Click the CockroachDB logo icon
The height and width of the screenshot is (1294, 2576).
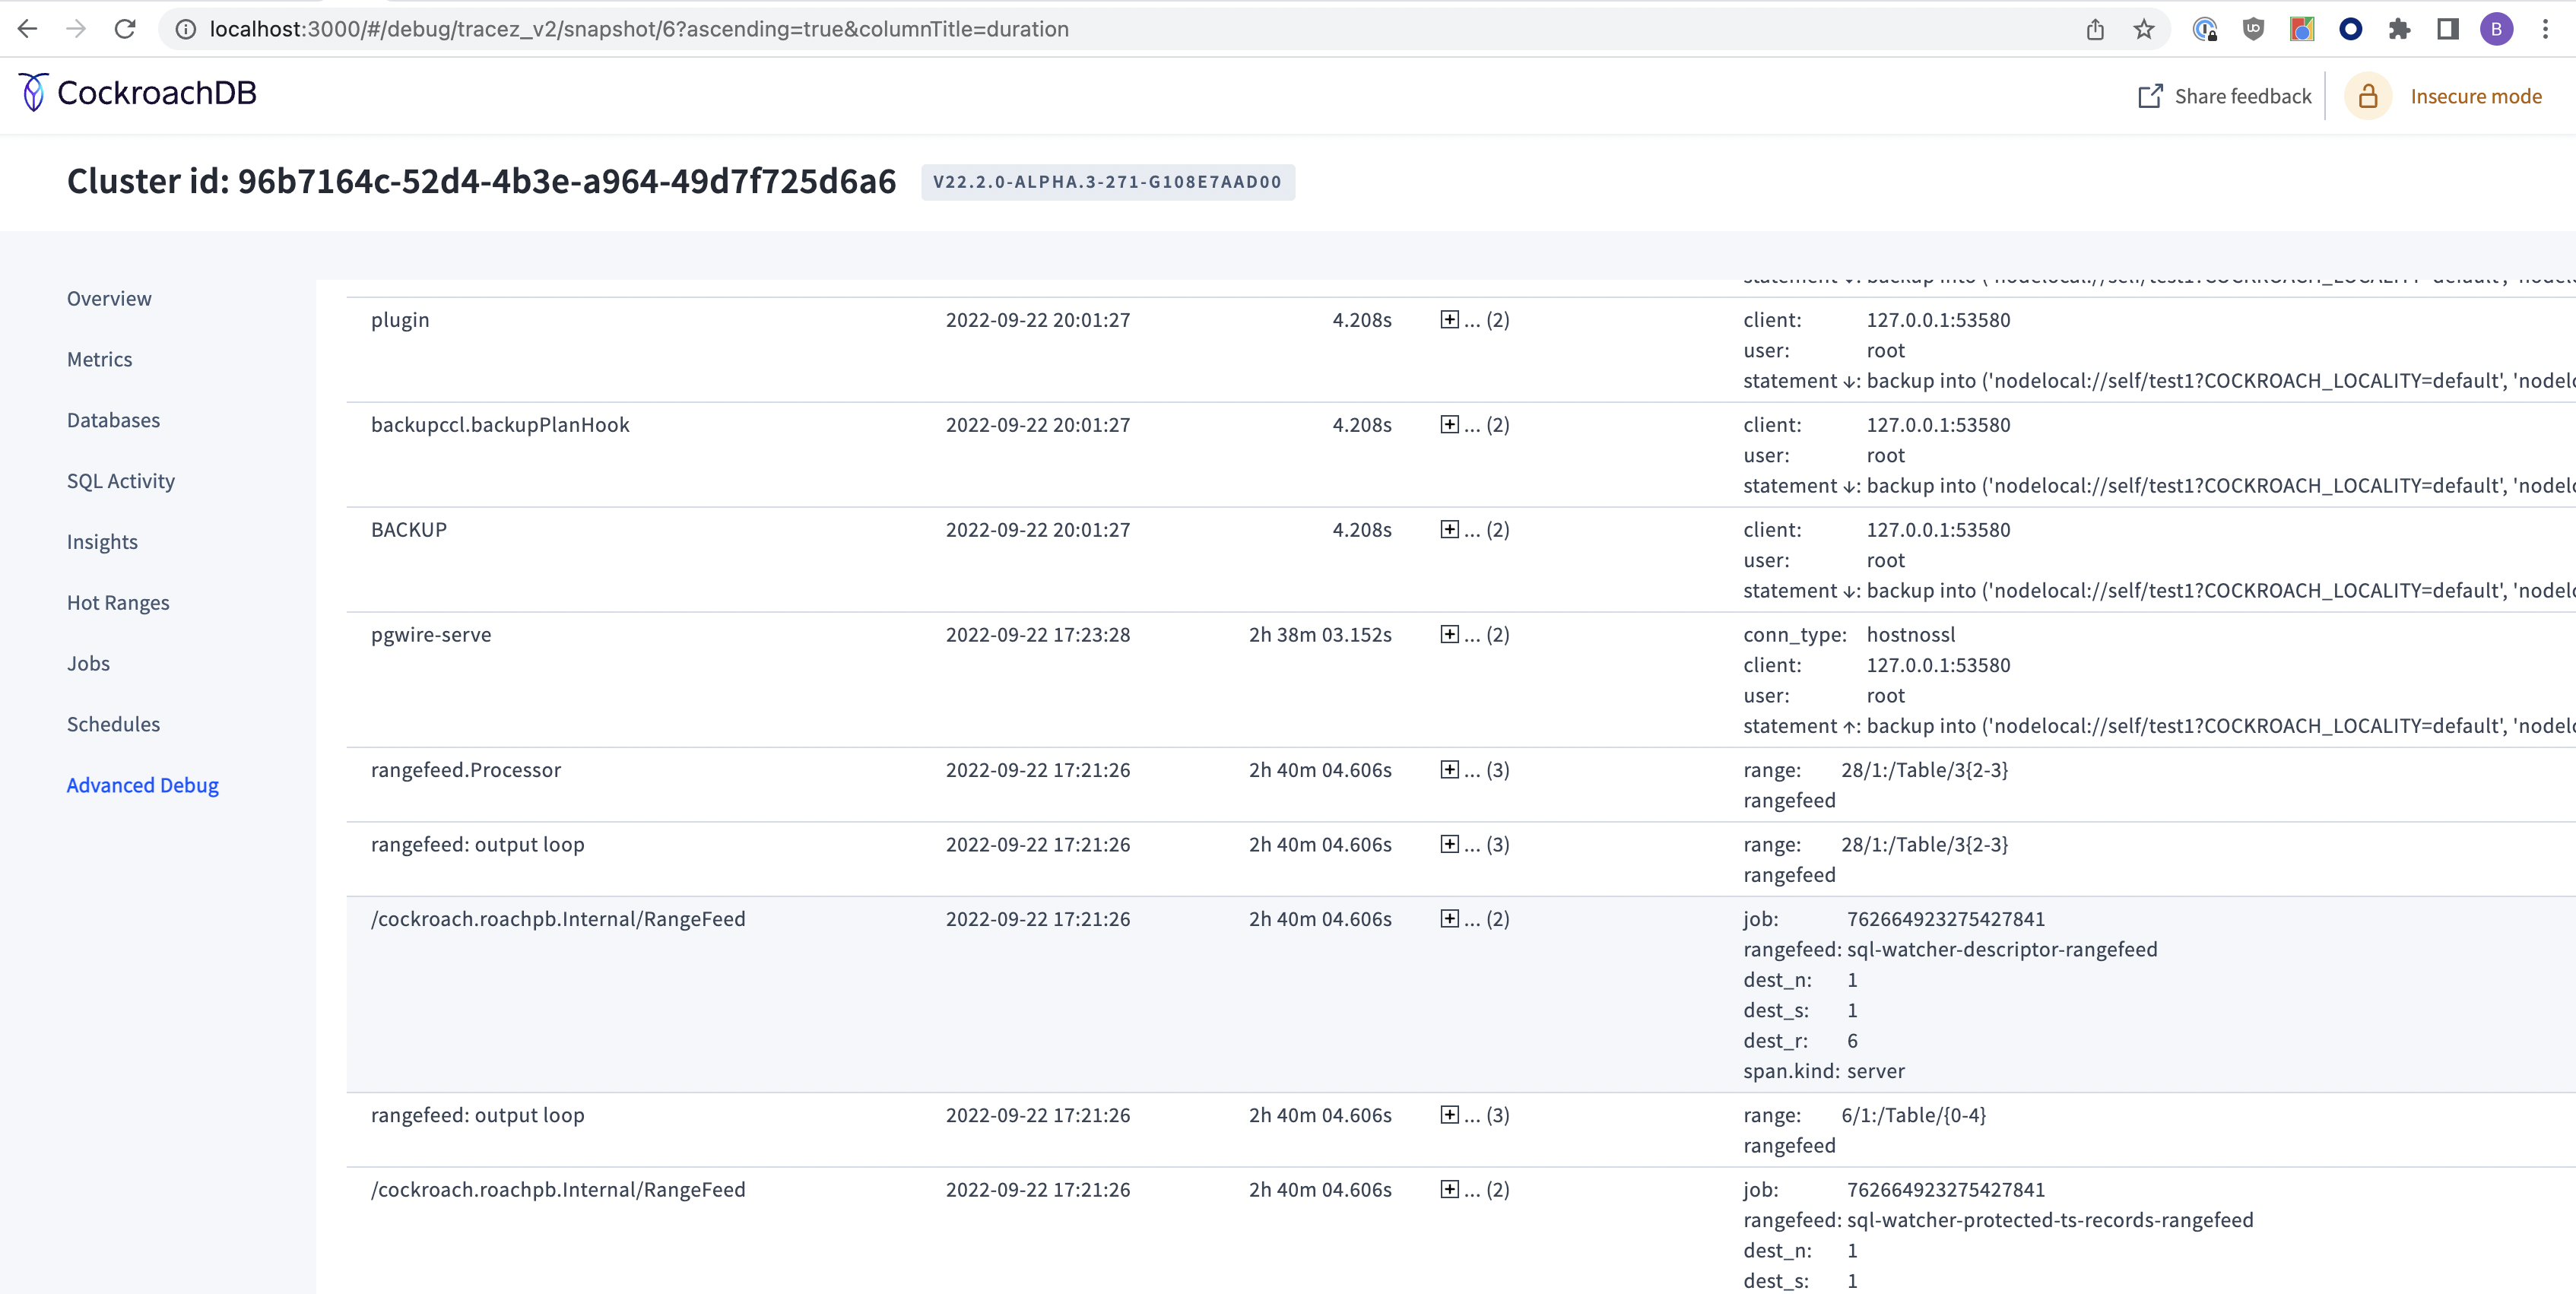tap(33, 92)
